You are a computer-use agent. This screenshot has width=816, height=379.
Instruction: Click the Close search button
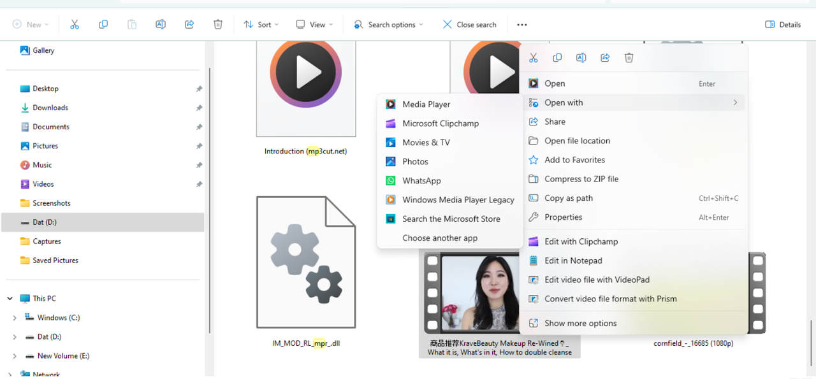pyautogui.click(x=470, y=25)
